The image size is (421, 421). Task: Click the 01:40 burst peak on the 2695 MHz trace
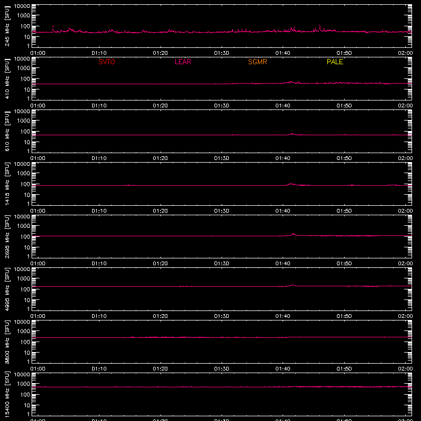pos(293,234)
